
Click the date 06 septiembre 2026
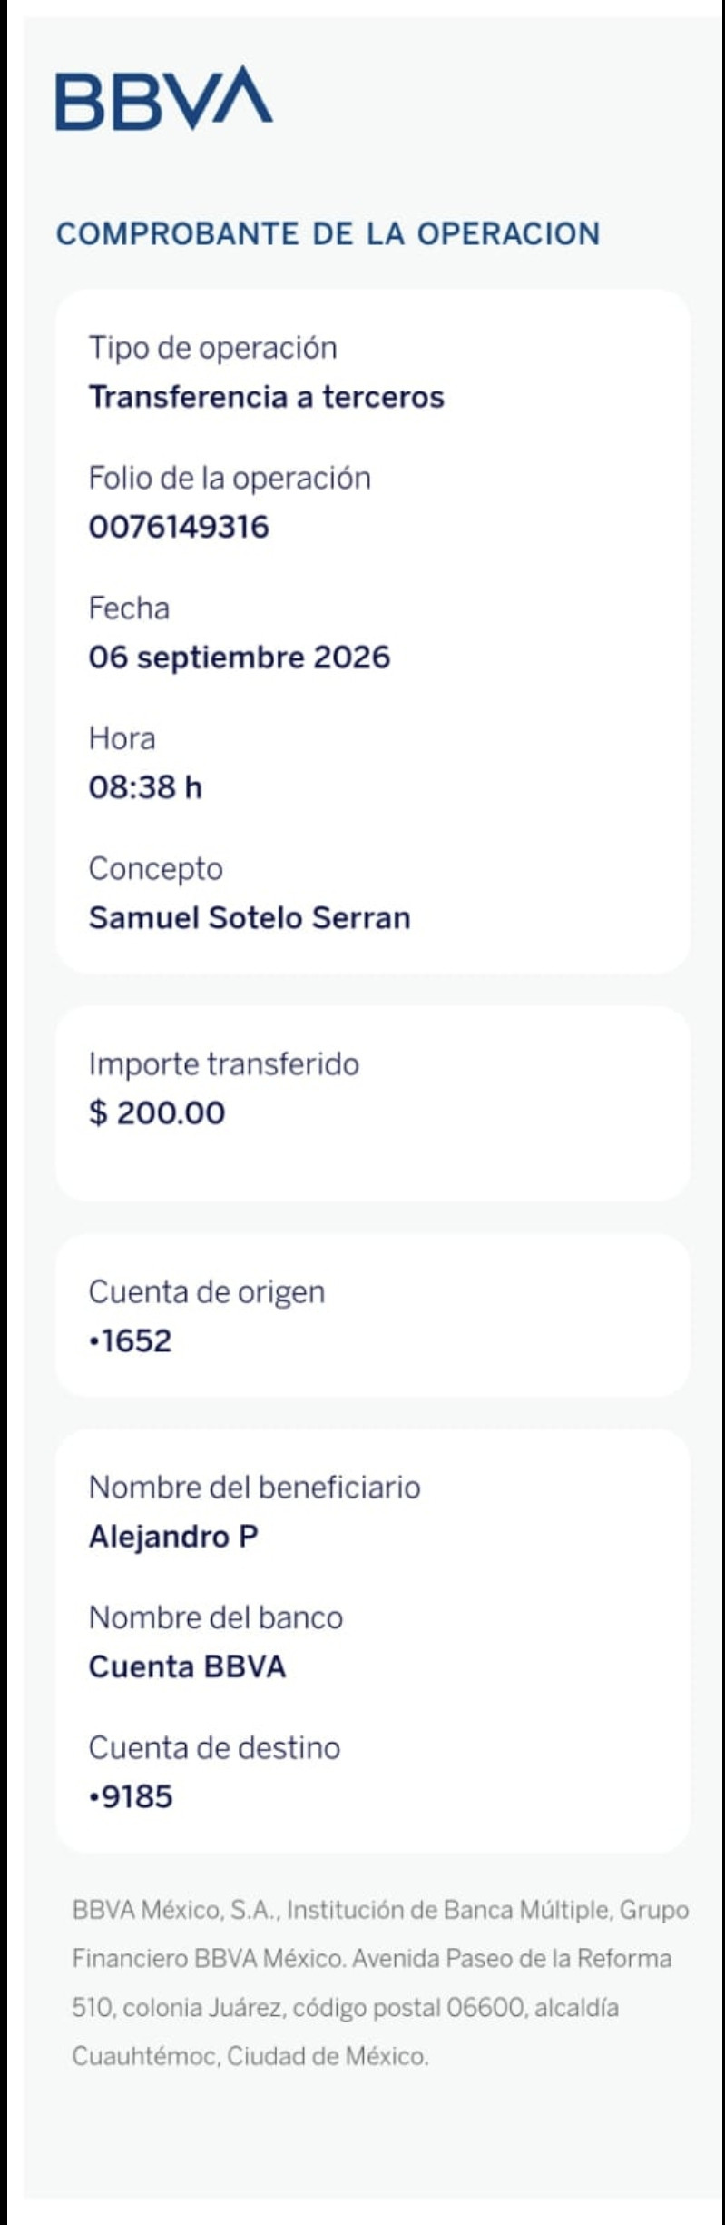240,657
